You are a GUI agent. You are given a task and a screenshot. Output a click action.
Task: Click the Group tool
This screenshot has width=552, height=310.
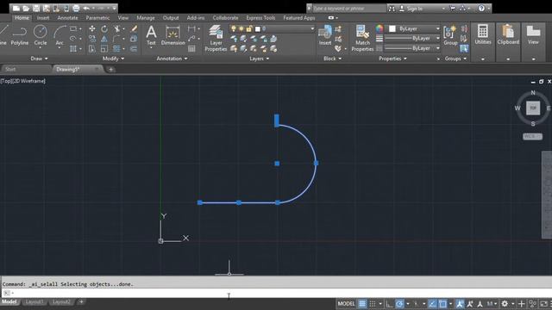point(450,35)
